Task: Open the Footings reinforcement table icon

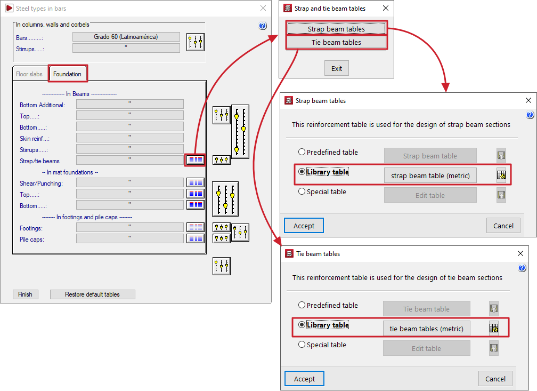Action: pos(196,227)
